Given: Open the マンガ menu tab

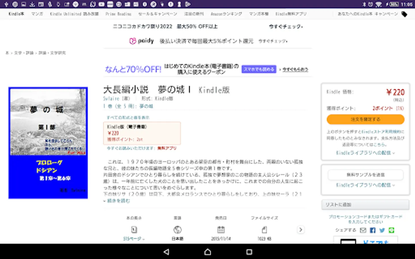Looking at the screenshot, I should coord(37,14).
